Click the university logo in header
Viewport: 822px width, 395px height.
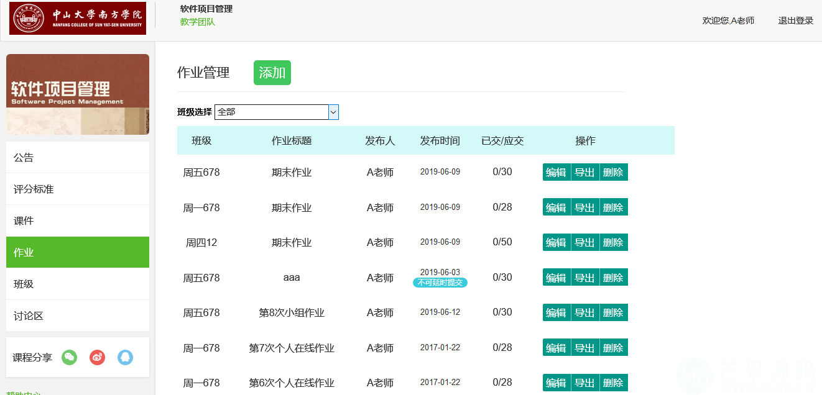pyautogui.click(x=78, y=18)
